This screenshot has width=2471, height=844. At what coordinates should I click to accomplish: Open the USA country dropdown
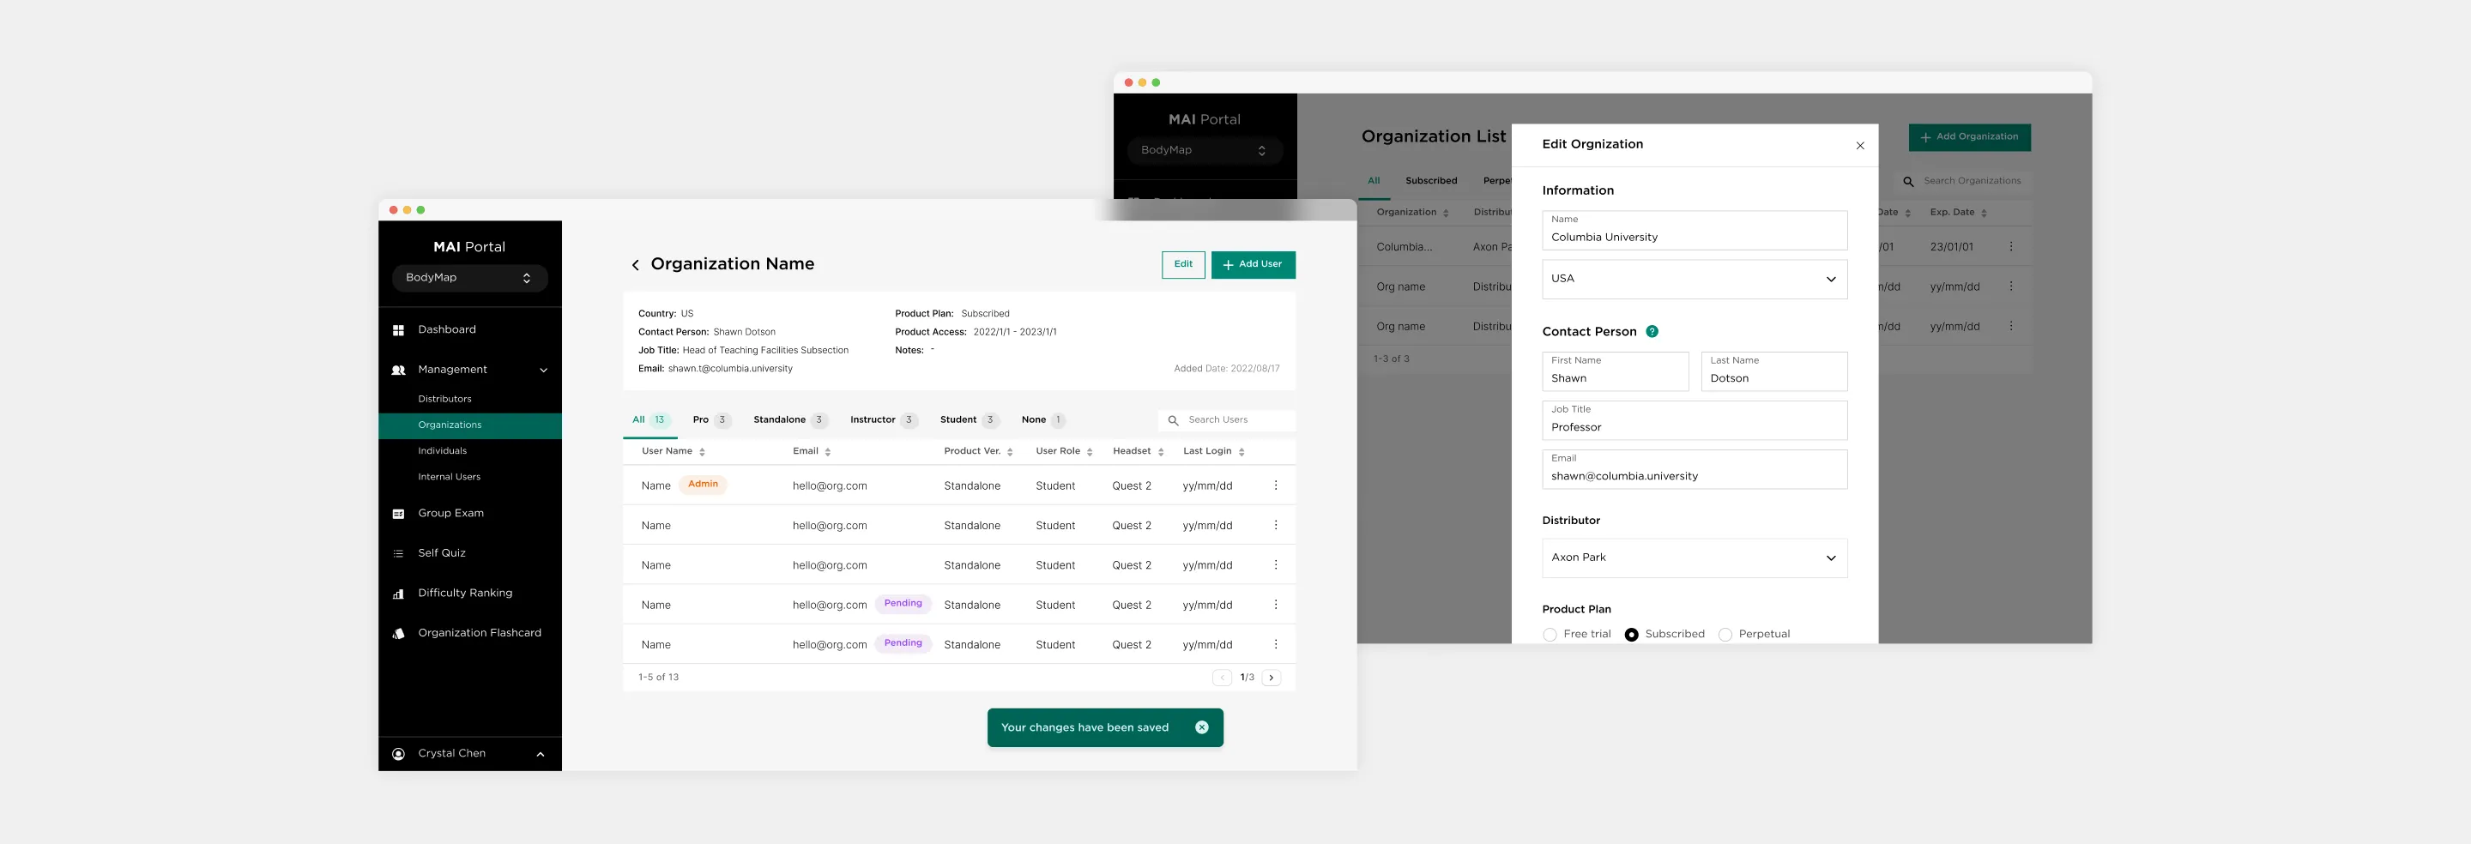pyautogui.click(x=1694, y=279)
